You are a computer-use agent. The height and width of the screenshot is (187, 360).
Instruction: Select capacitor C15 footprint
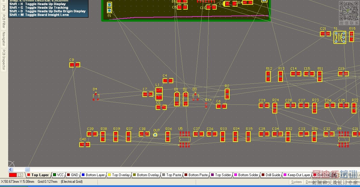pyautogui.click(x=309, y=74)
